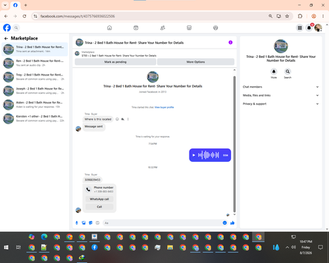Reply to 'Where is this located' message
Image resolution: width=329 pixels, height=263 pixels.
coord(122,119)
